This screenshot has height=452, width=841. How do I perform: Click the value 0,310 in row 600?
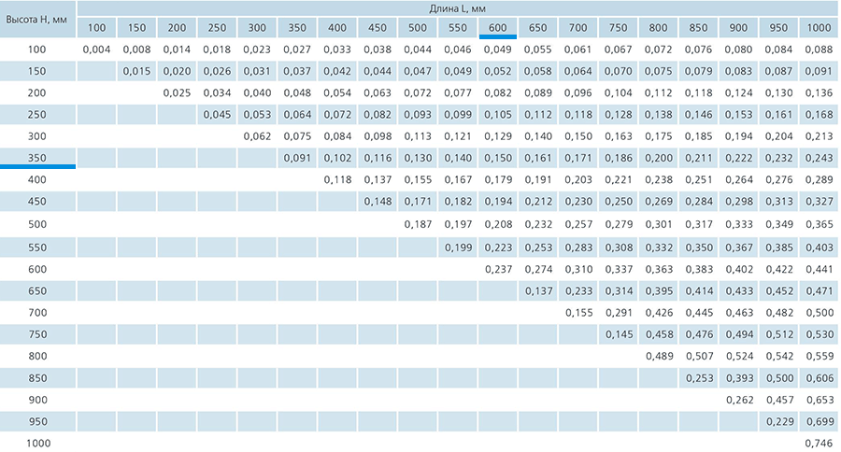578,270
